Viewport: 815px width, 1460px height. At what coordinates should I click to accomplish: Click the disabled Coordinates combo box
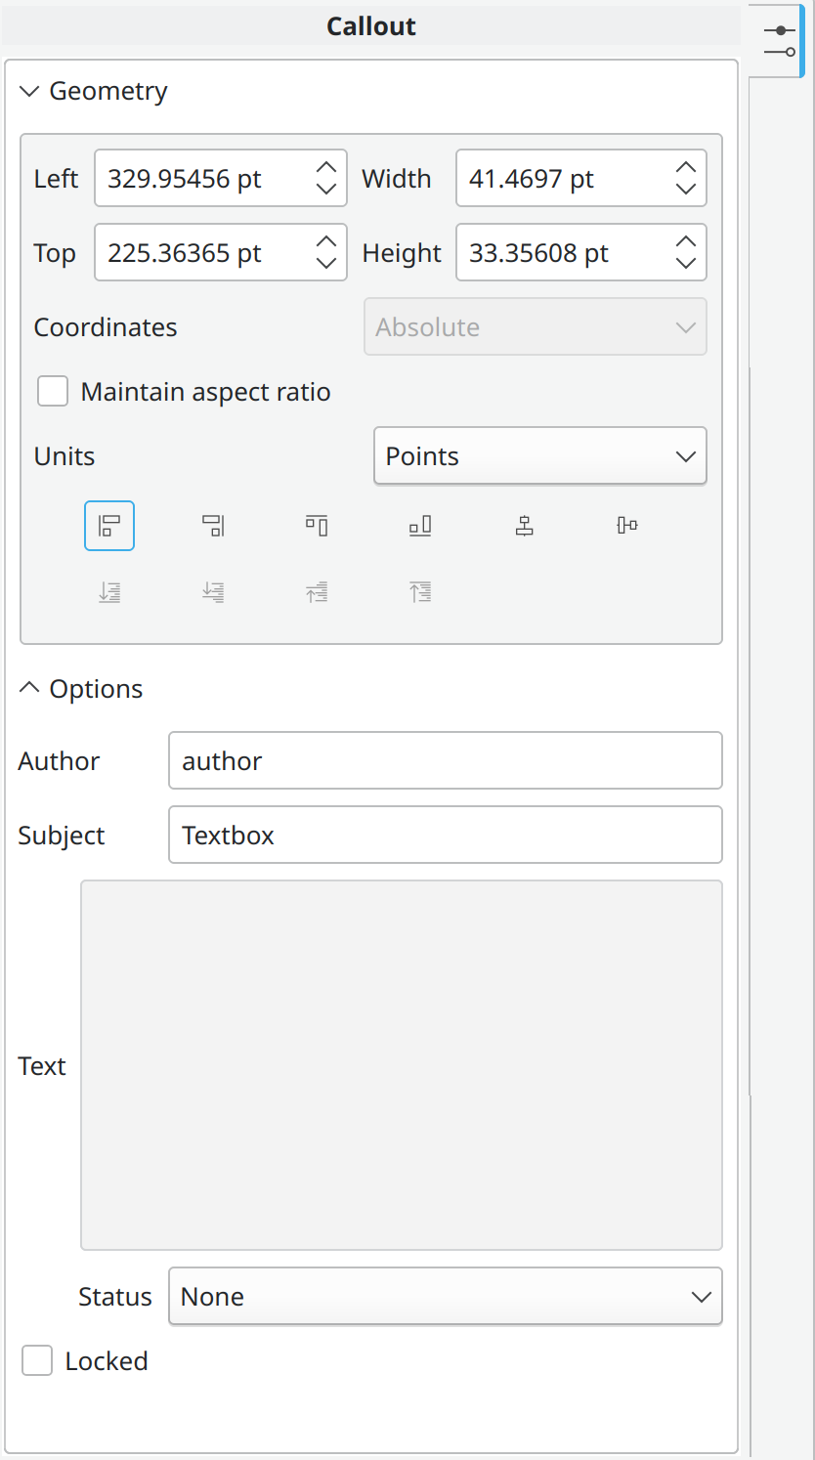535,326
